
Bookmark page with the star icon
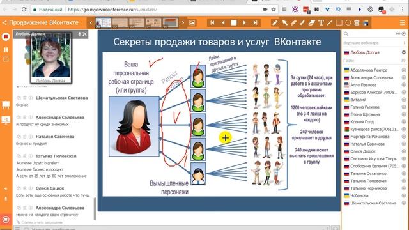(274, 10)
